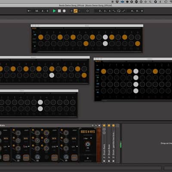Toggle step 4 in top window's first row
Viewport: 172px width, 172px height.
60,37
